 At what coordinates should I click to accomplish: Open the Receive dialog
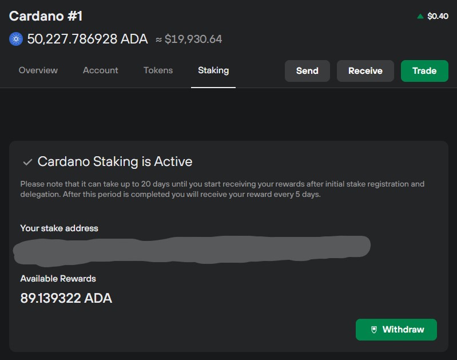(x=365, y=71)
